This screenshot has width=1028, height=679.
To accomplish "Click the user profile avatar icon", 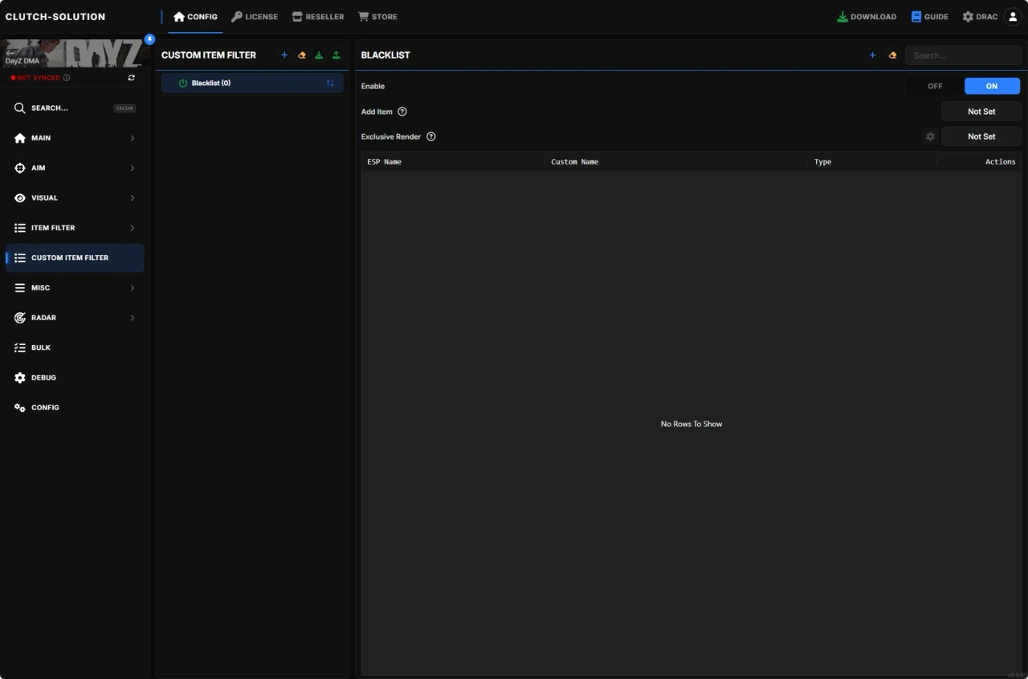I will pyautogui.click(x=1013, y=17).
